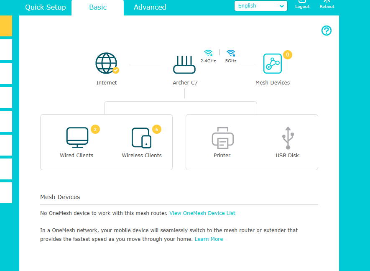Click the Archer C7 label
370x271 pixels.
[x=185, y=83]
